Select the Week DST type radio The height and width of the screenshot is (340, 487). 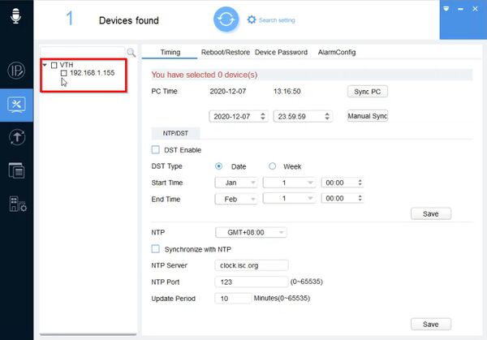(272, 166)
